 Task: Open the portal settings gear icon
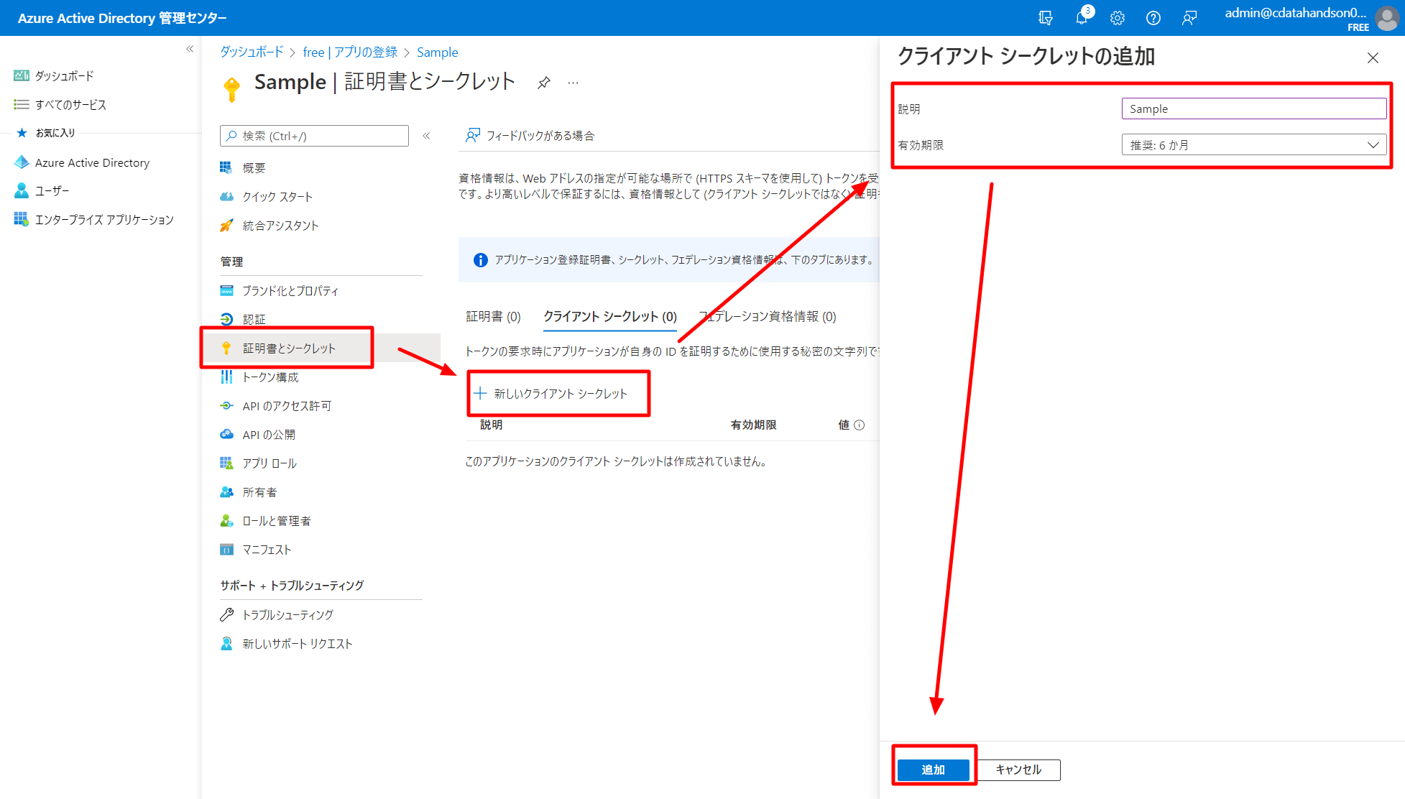[1117, 18]
